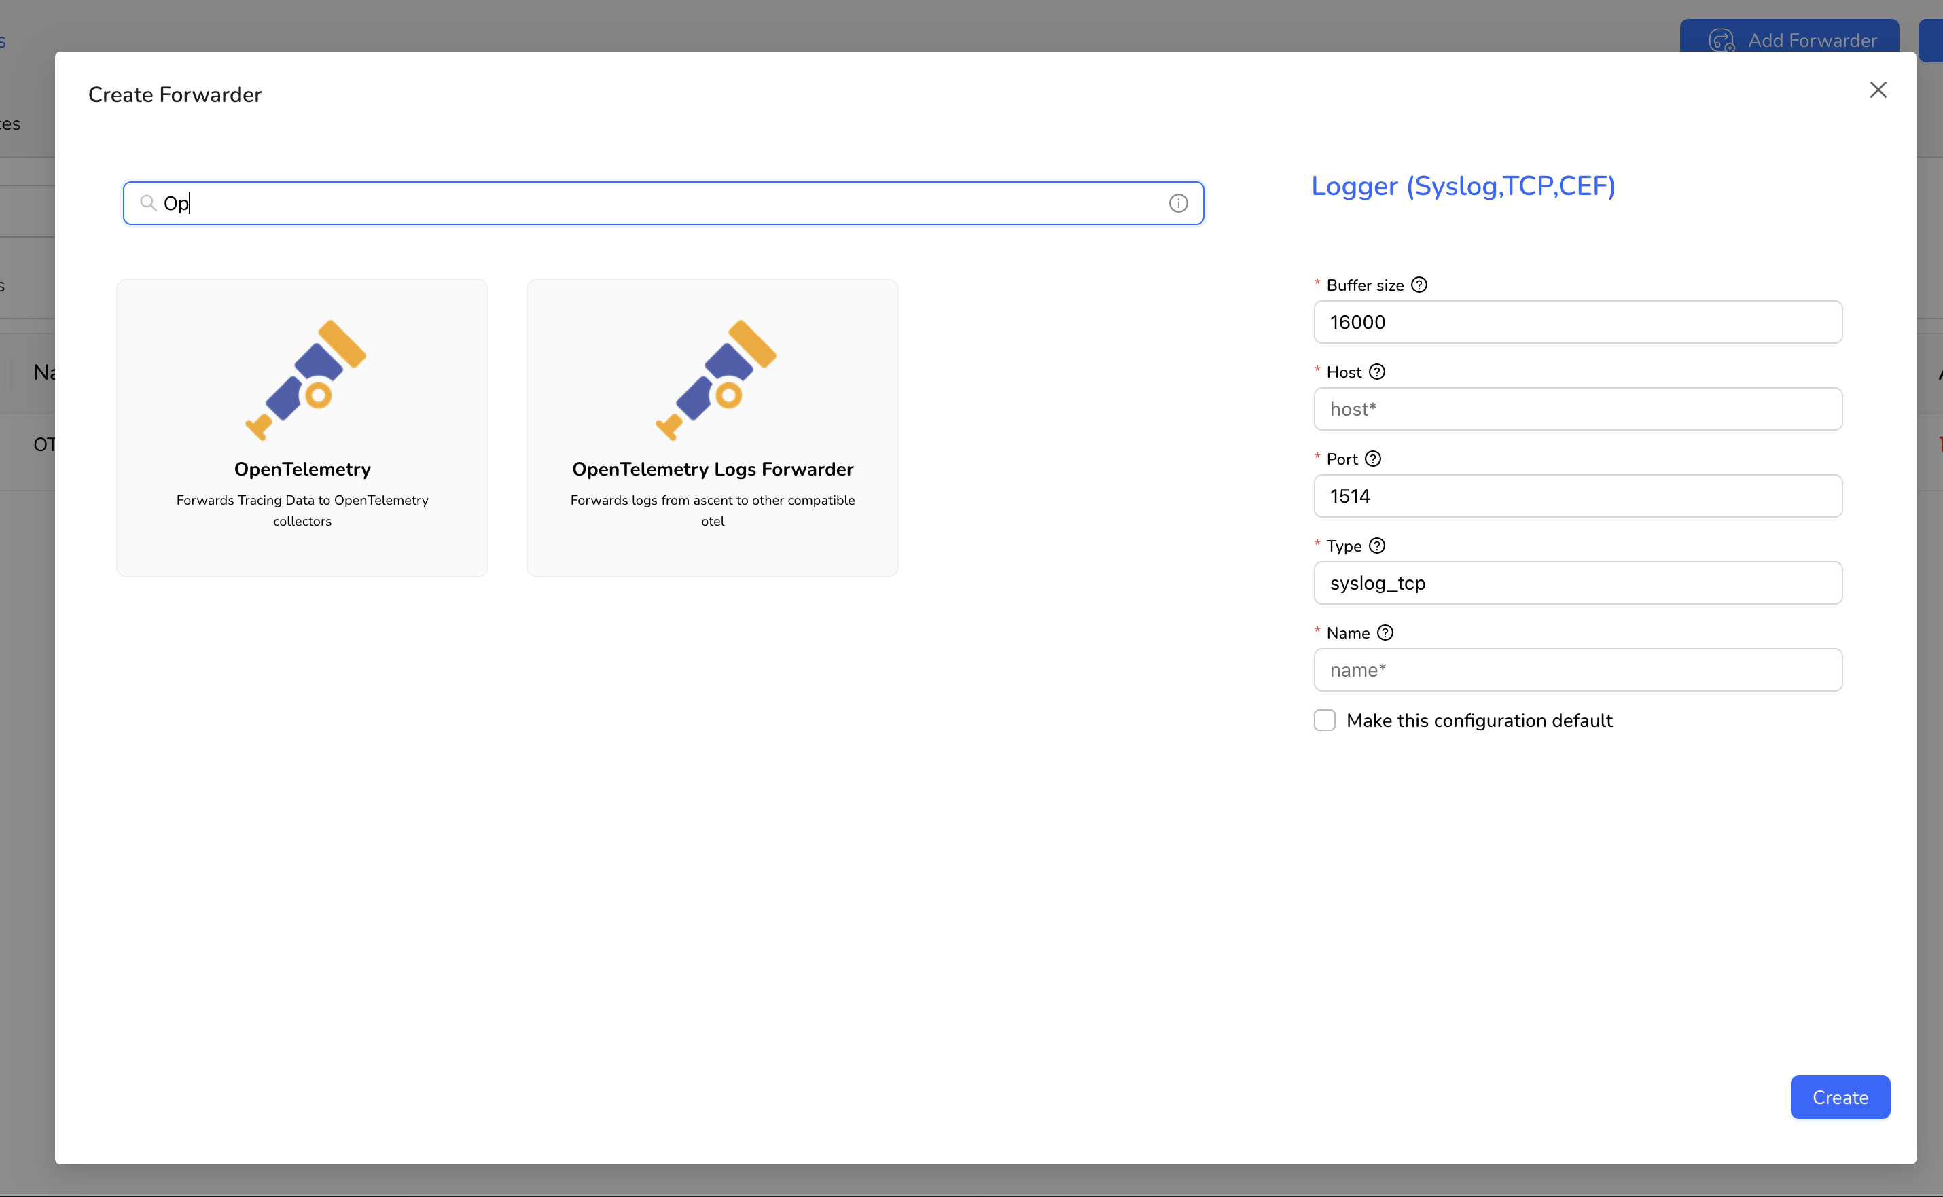The height and width of the screenshot is (1197, 1943).
Task: Click the search magnifier icon
Action: click(x=148, y=203)
